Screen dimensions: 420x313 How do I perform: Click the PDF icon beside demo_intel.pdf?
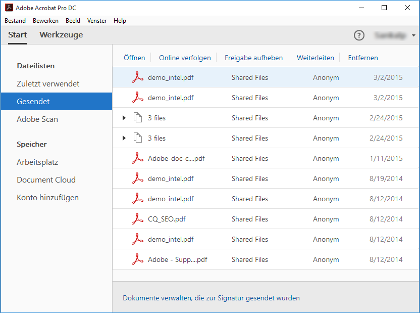point(136,77)
